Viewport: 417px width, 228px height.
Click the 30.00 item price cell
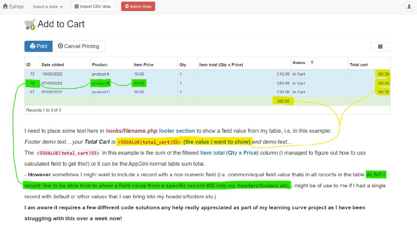pos(139,92)
